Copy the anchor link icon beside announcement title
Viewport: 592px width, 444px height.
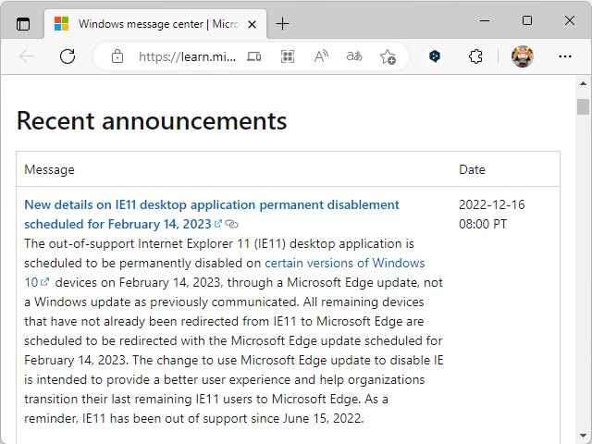coord(232,225)
